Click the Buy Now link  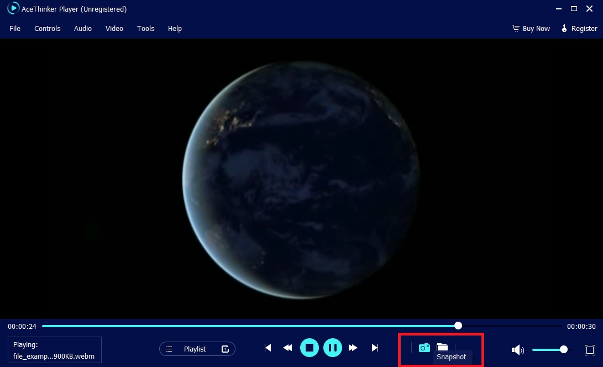coord(531,28)
